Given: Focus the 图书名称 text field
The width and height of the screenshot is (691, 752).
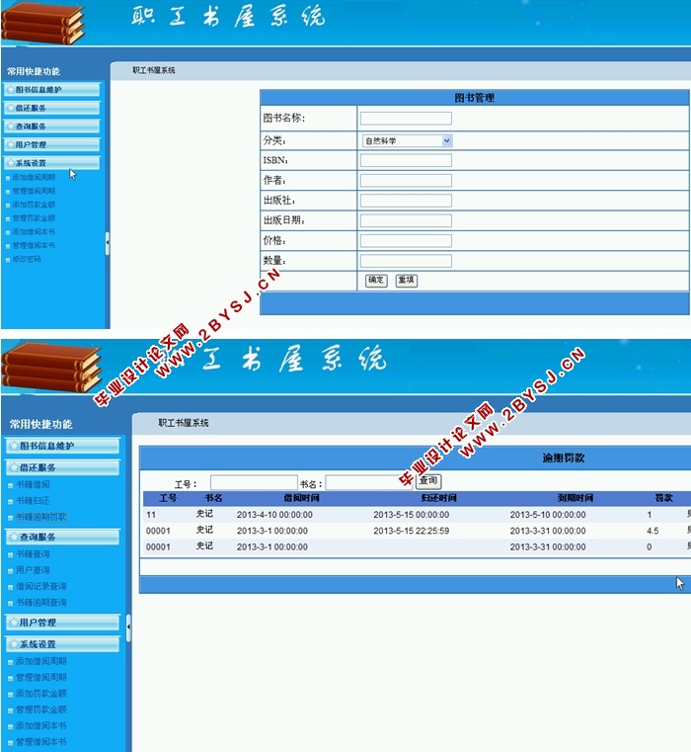Looking at the screenshot, I should click(406, 119).
